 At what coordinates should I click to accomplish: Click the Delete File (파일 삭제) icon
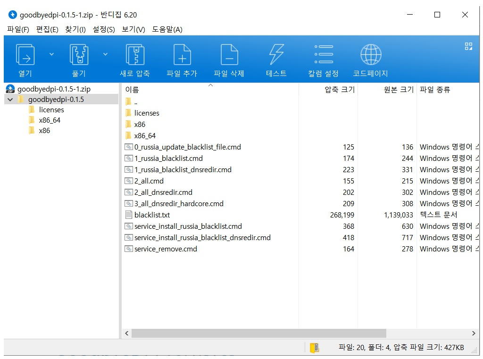(x=229, y=55)
